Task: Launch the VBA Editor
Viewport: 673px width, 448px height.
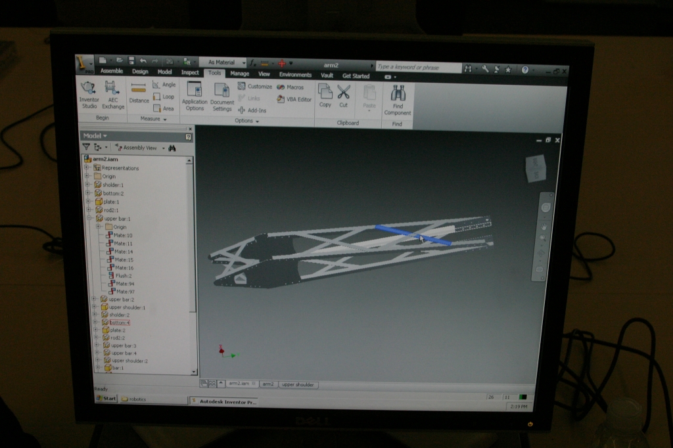Action: coord(294,99)
